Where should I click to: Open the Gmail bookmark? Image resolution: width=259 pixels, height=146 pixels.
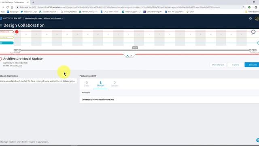190,12
